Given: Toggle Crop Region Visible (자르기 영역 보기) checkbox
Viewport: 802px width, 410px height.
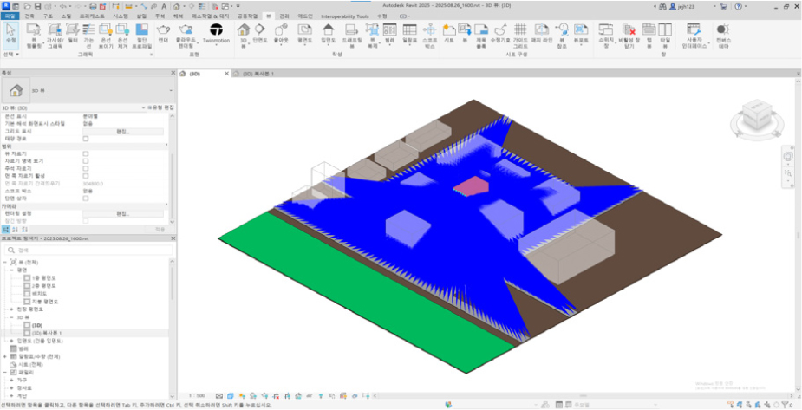Looking at the screenshot, I should tap(86, 160).
